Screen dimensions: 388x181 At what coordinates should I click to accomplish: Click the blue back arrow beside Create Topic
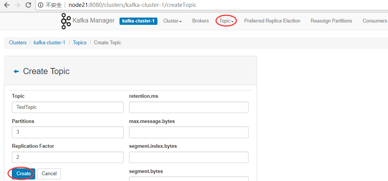tap(16, 71)
